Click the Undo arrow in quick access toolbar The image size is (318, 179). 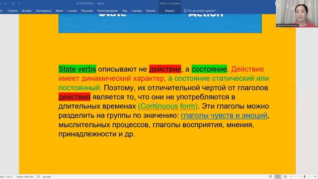point(5,3)
